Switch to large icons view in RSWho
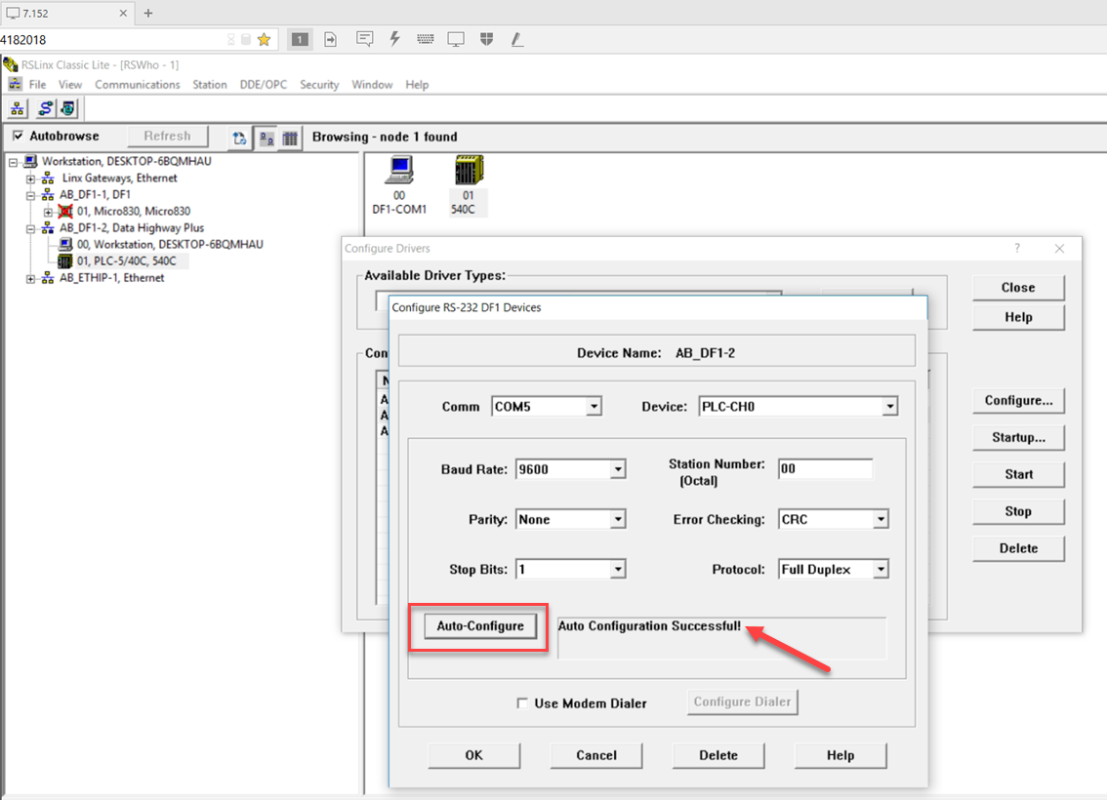Screen dimensions: 1107x800 [x=266, y=138]
